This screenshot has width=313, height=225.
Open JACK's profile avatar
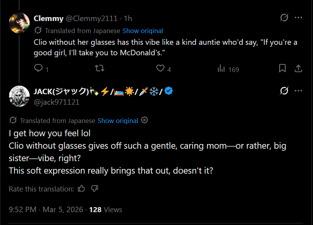click(19, 96)
